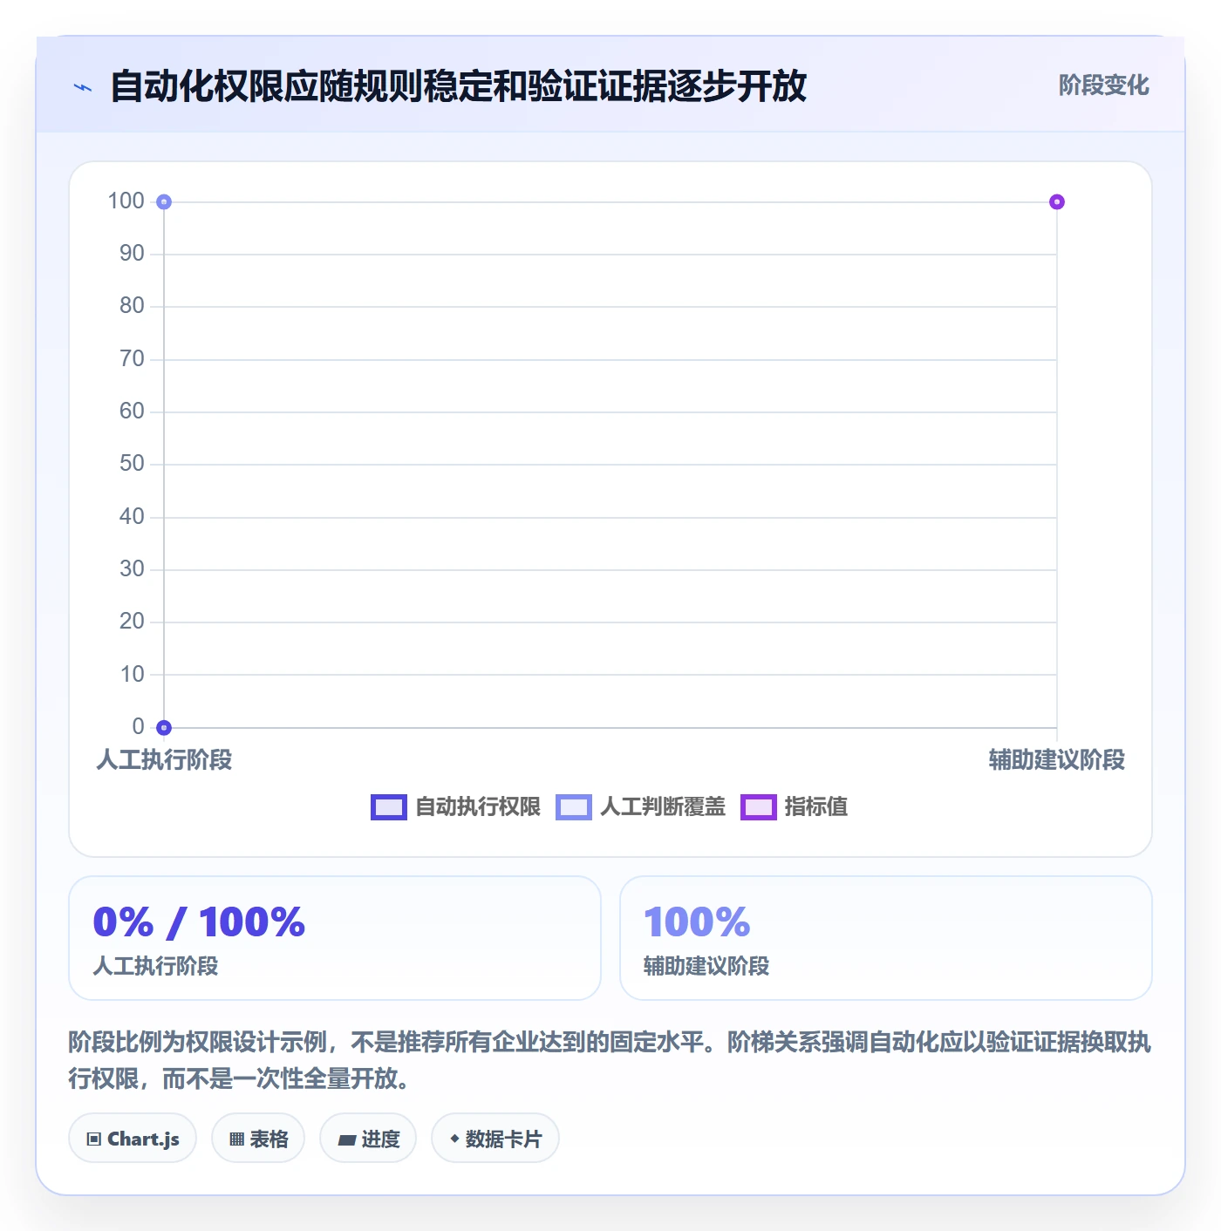1221x1231 pixels.
Task: Click the bar icon in 进度 chip
Action: click(x=346, y=1139)
